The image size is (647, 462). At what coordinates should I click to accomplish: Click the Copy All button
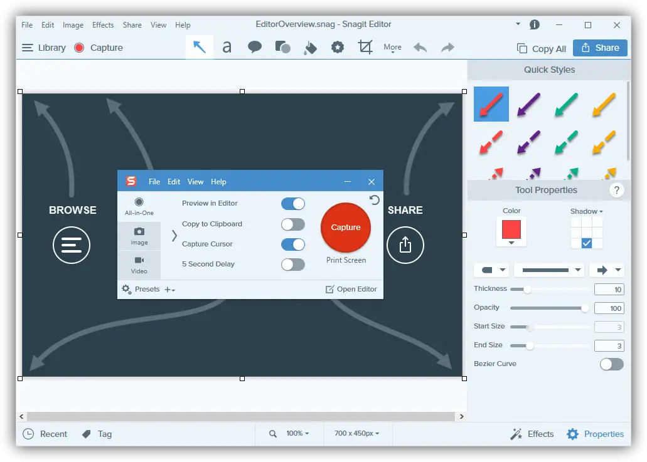click(x=541, y=49)
